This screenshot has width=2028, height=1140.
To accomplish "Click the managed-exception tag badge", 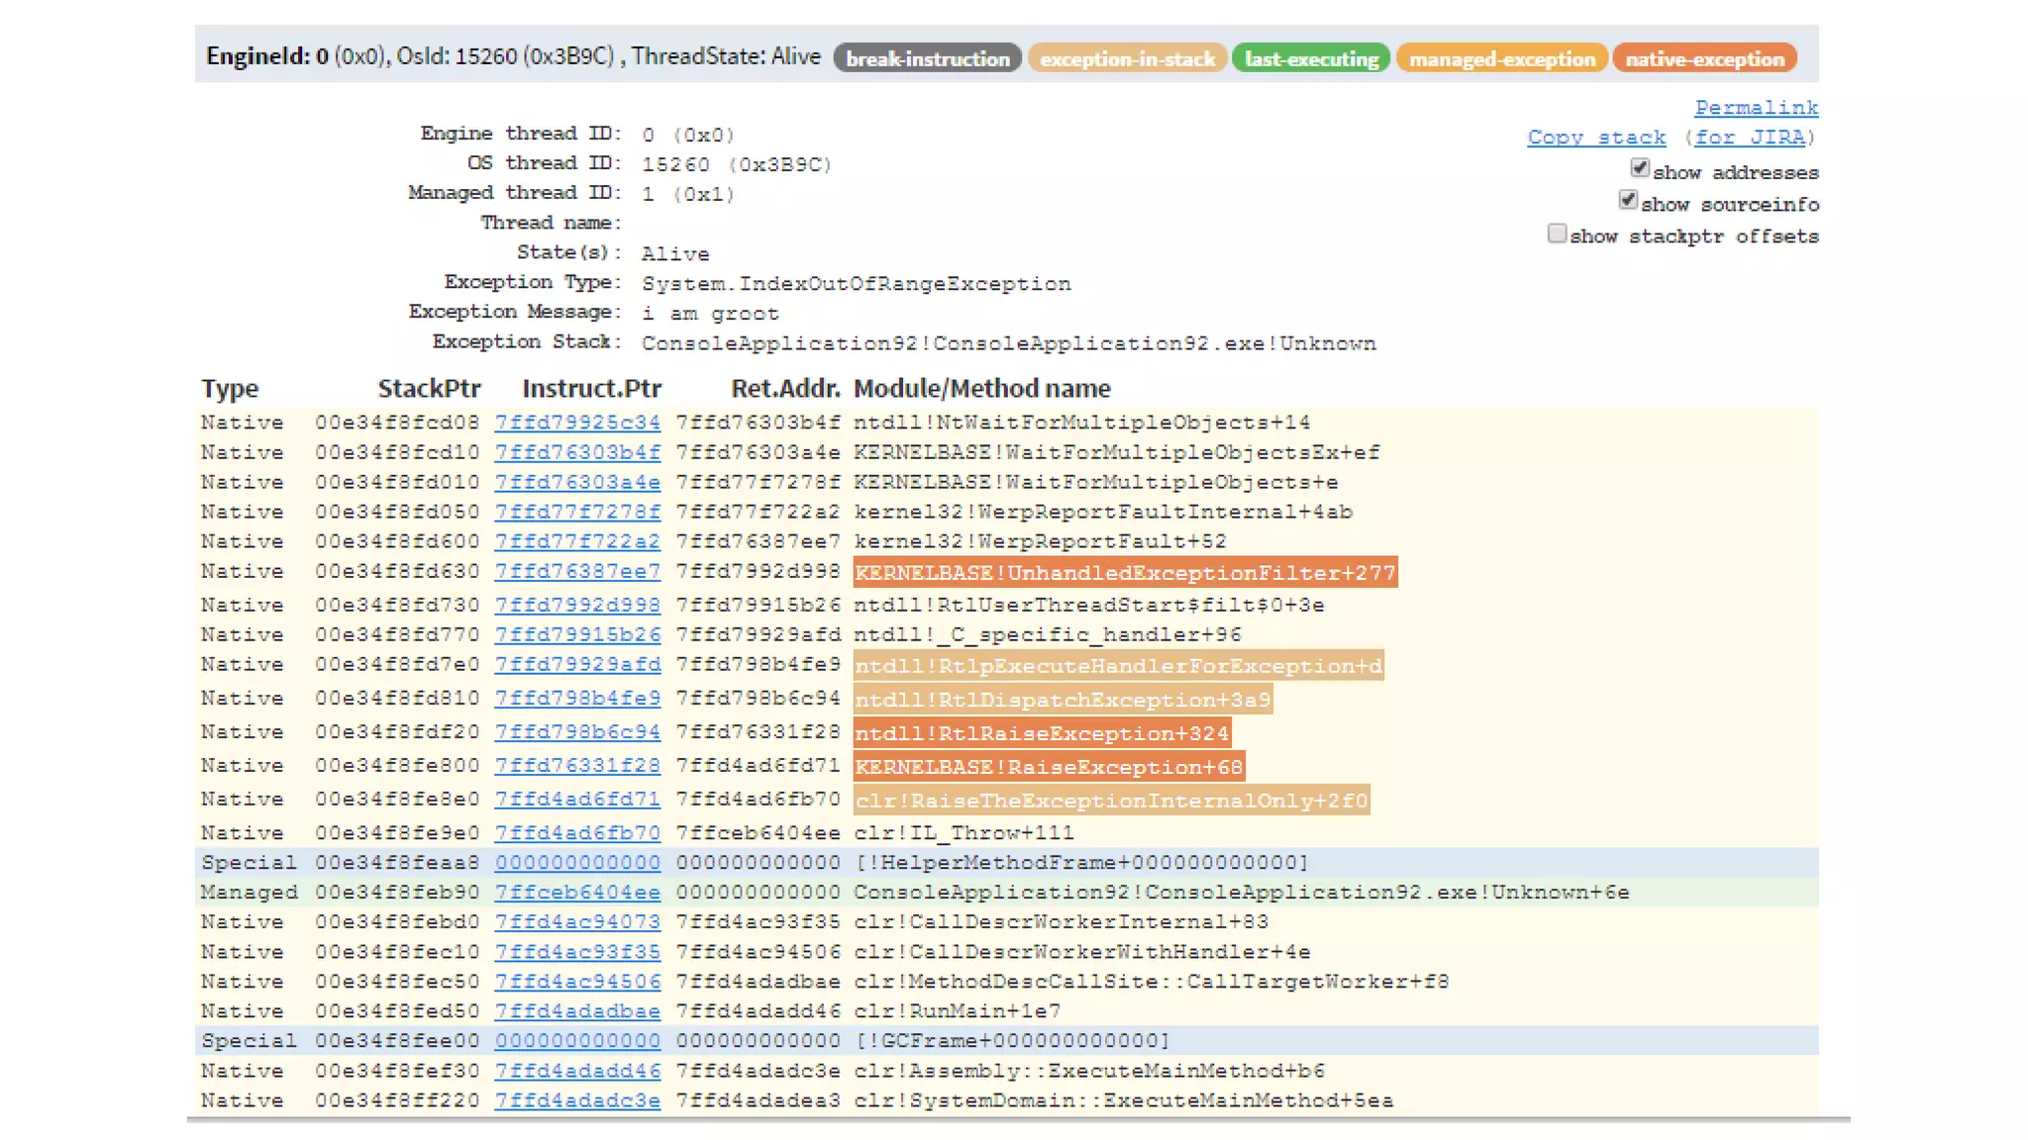I will click(x=1501, y=59).
